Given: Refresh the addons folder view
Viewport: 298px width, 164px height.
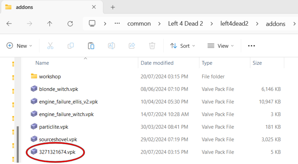Looking at the screenshot, I should [70, 24].
